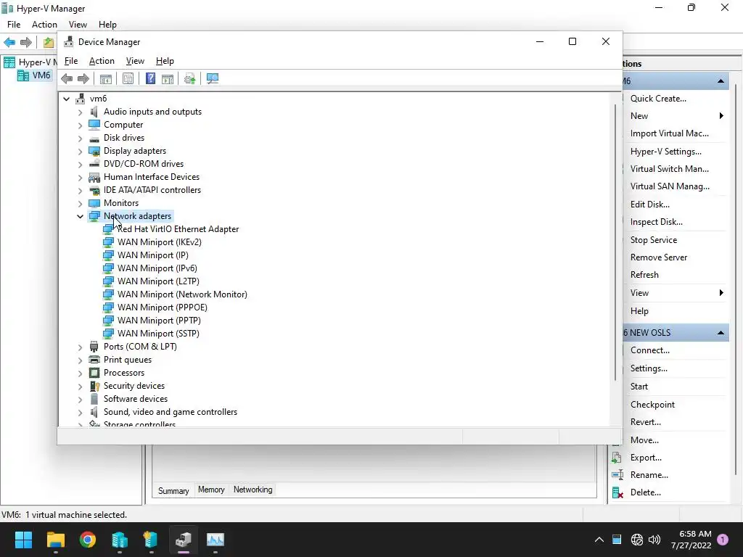743x557 pixels.
Task: Open Device Manager File menu
Action: [x=71, y=61]
